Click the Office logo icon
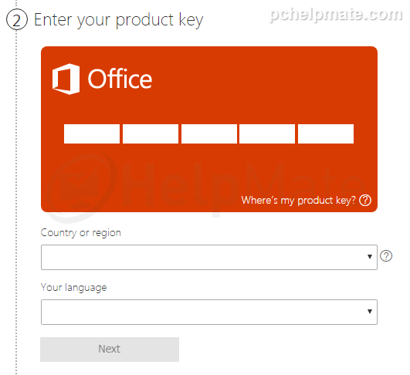The width and height of the screenshot is (410, 375). pos(66,79)
